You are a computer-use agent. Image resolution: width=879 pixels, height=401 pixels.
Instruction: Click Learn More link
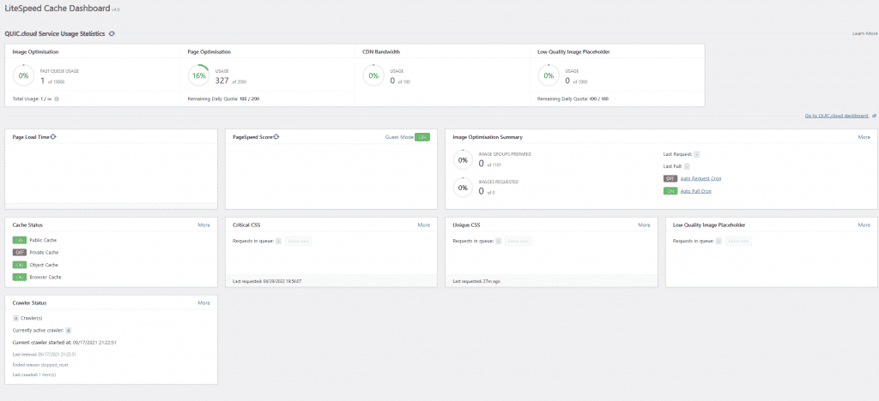click(864, 33)
